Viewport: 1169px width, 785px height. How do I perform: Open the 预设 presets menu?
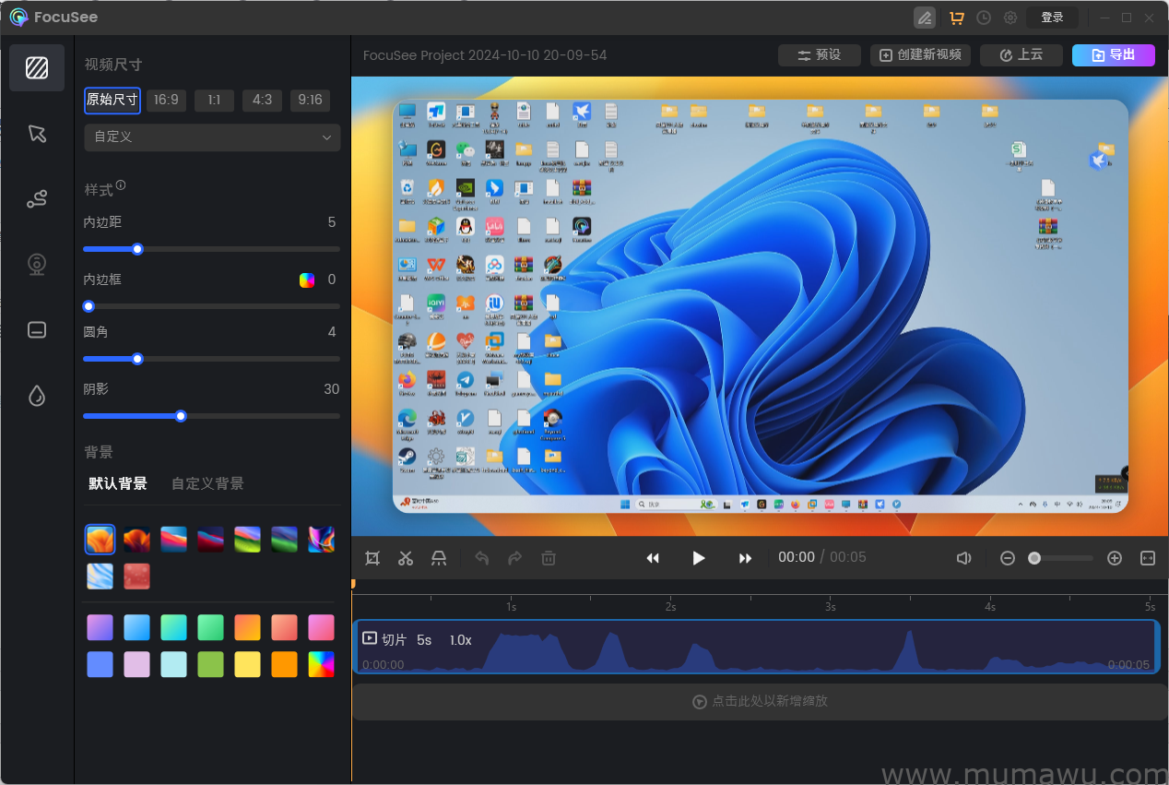click(819, 55)
